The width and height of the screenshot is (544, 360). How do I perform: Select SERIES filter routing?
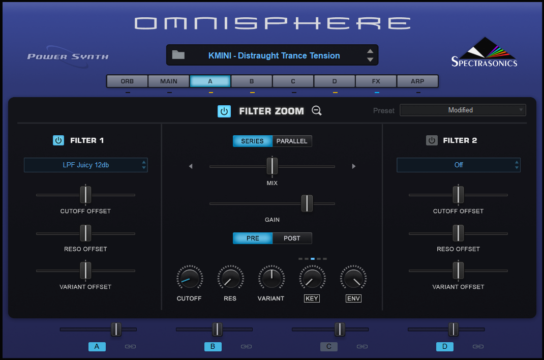click(x=253, y=141)
